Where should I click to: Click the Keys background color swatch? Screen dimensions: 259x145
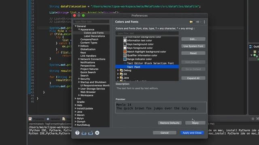[x=125, y=44]
